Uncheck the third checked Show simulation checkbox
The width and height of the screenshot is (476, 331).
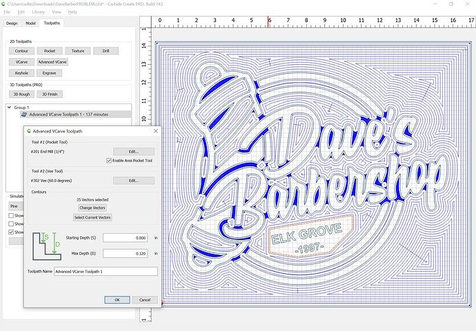tap(11, 232)
